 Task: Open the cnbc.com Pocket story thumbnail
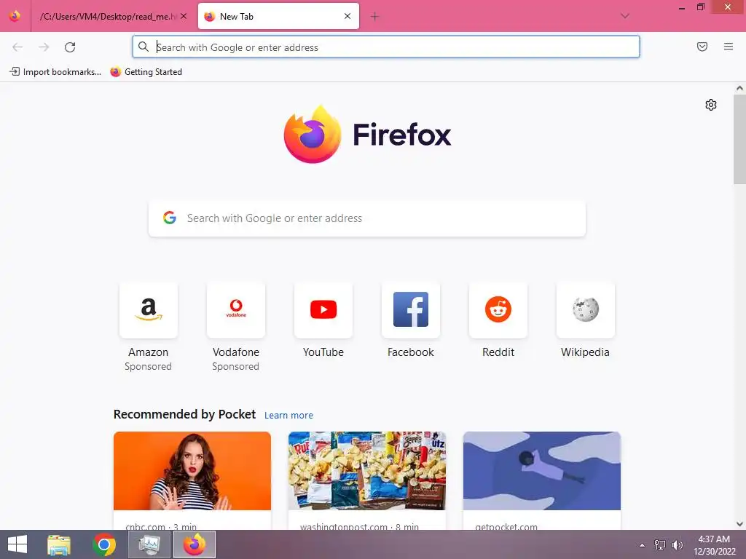coord(192,471)
